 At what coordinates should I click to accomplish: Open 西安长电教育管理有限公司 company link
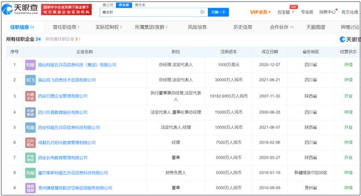tap(63, 158)
